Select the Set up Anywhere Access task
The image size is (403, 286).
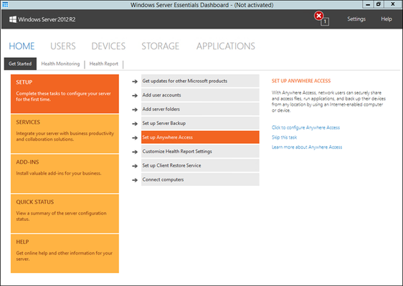(x=200, y=137)
